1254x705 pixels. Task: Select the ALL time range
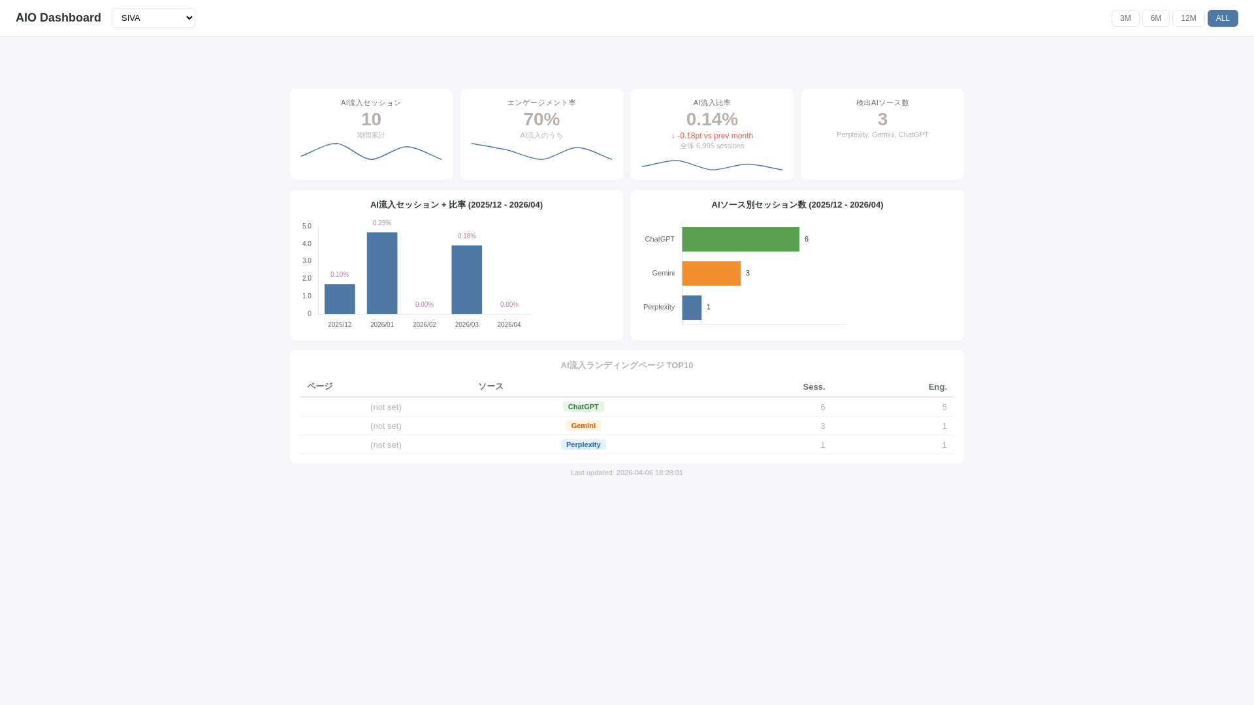click(1223, 18)
